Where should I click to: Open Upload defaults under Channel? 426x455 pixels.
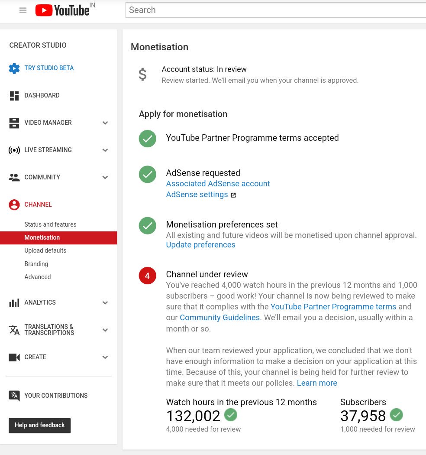click(45, 250)
